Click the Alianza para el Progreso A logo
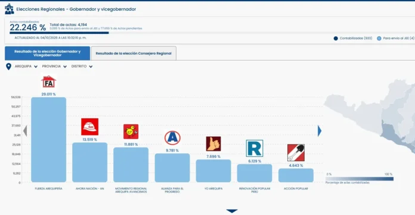 coord(172,138)
